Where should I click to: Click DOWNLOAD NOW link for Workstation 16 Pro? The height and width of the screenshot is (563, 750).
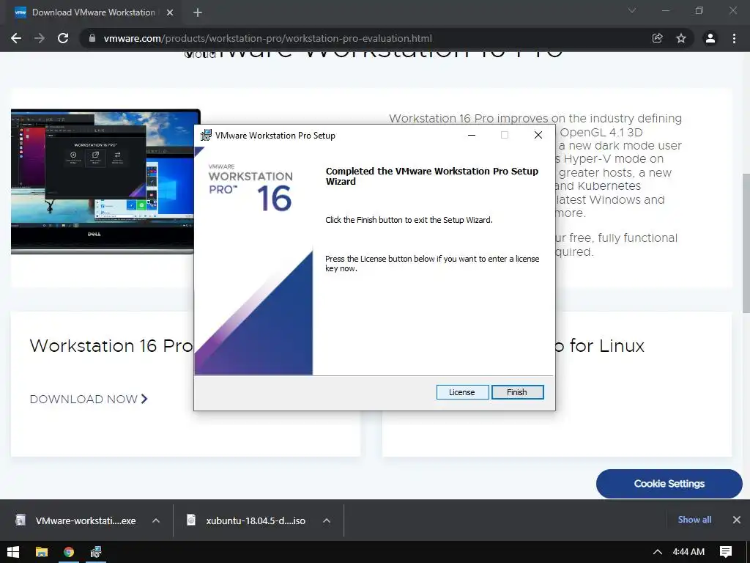click(89, 399)
